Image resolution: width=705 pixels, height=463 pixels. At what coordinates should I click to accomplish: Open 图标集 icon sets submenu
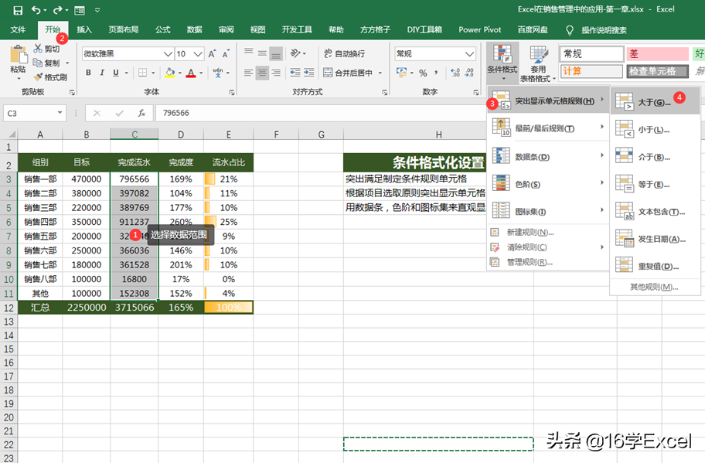coord(548,211)
